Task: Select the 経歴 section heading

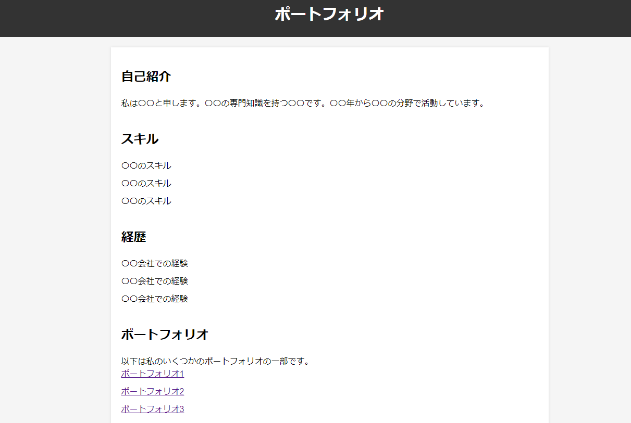Action: coord(133,237)
